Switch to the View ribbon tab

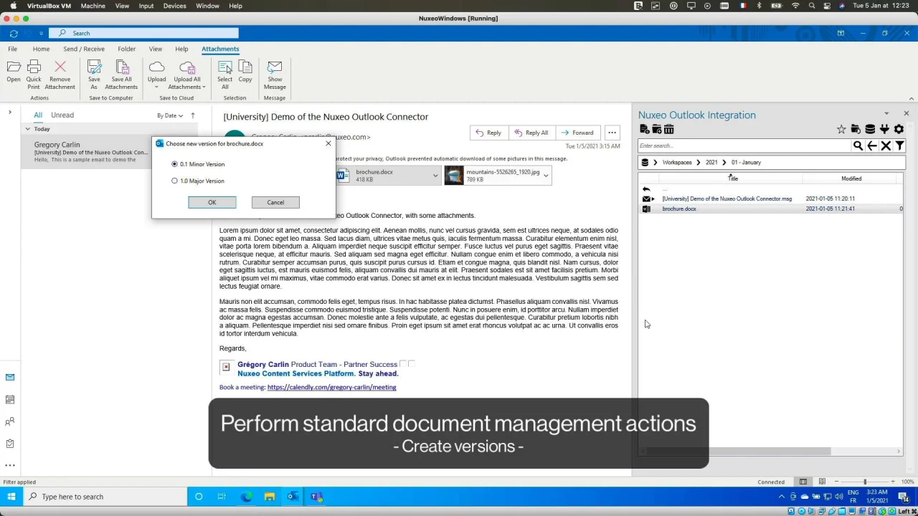[155, 49]
